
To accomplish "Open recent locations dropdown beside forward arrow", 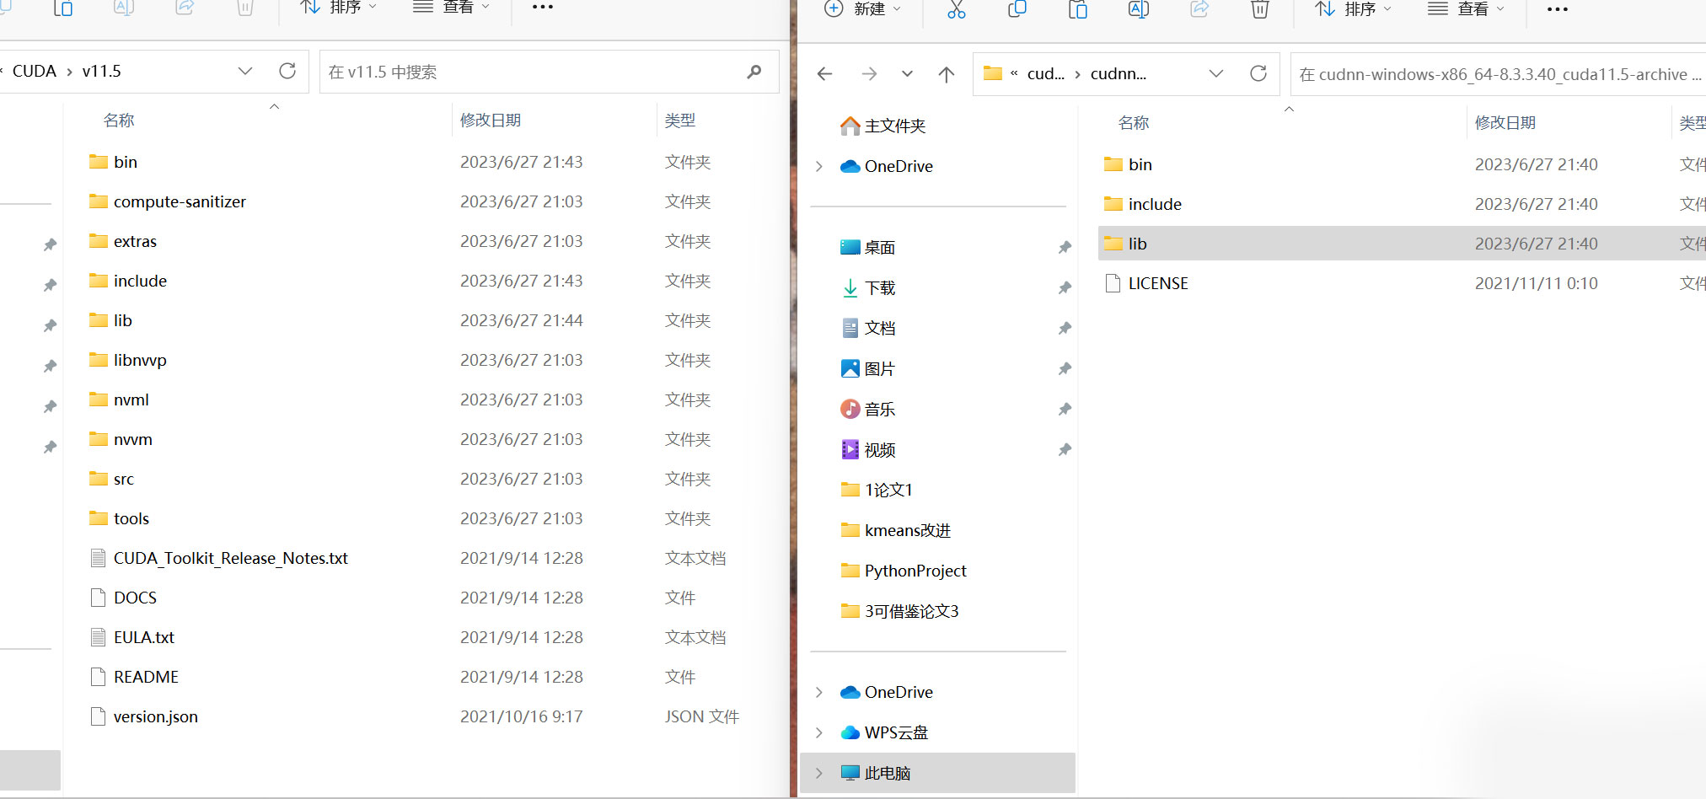I will click(907, 74).
